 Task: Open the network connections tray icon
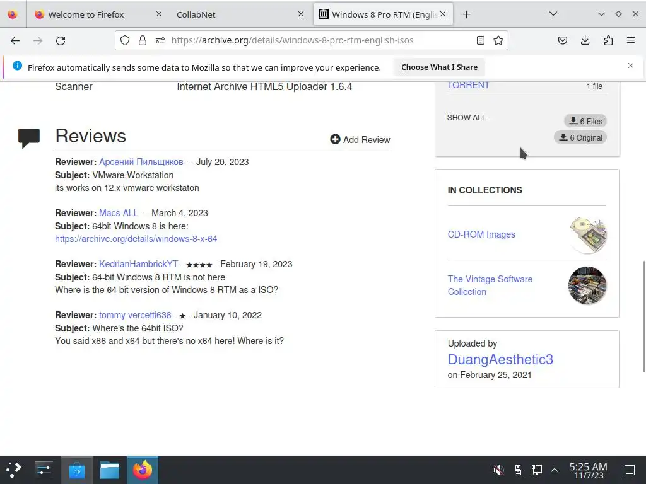tap(536, 470)
